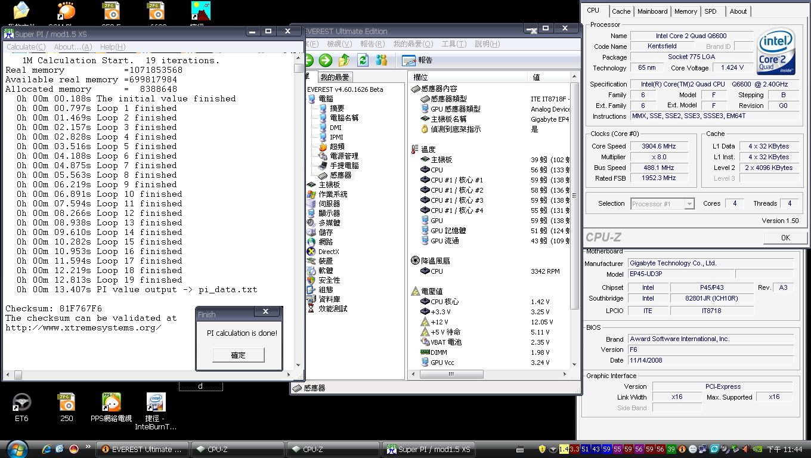Select 安全性 security node in tree
811x458 pixels.
(x=329, y=280)
